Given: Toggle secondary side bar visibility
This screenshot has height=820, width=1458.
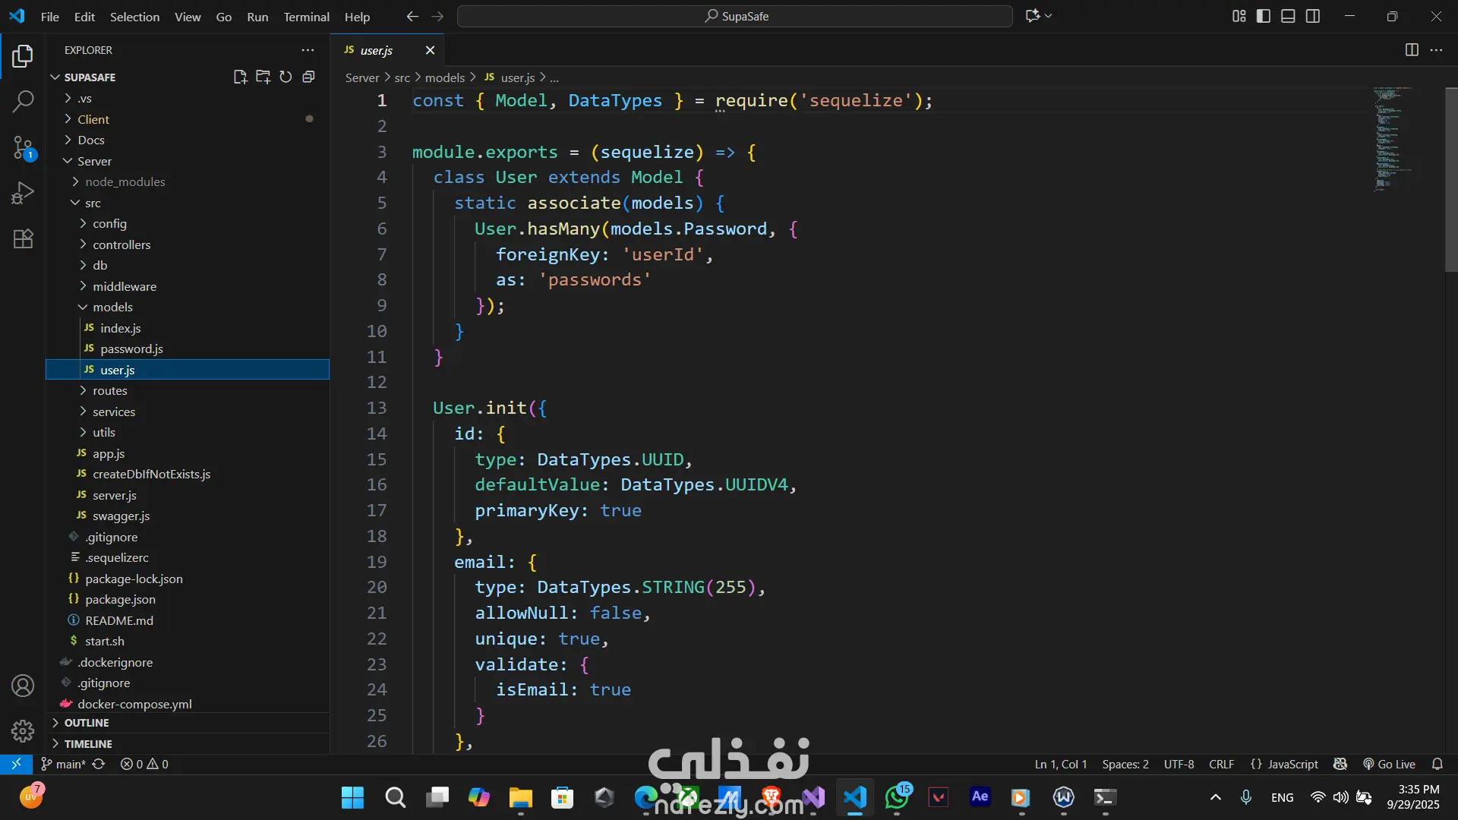Looking at the screenshot, I should [1313, 16].
